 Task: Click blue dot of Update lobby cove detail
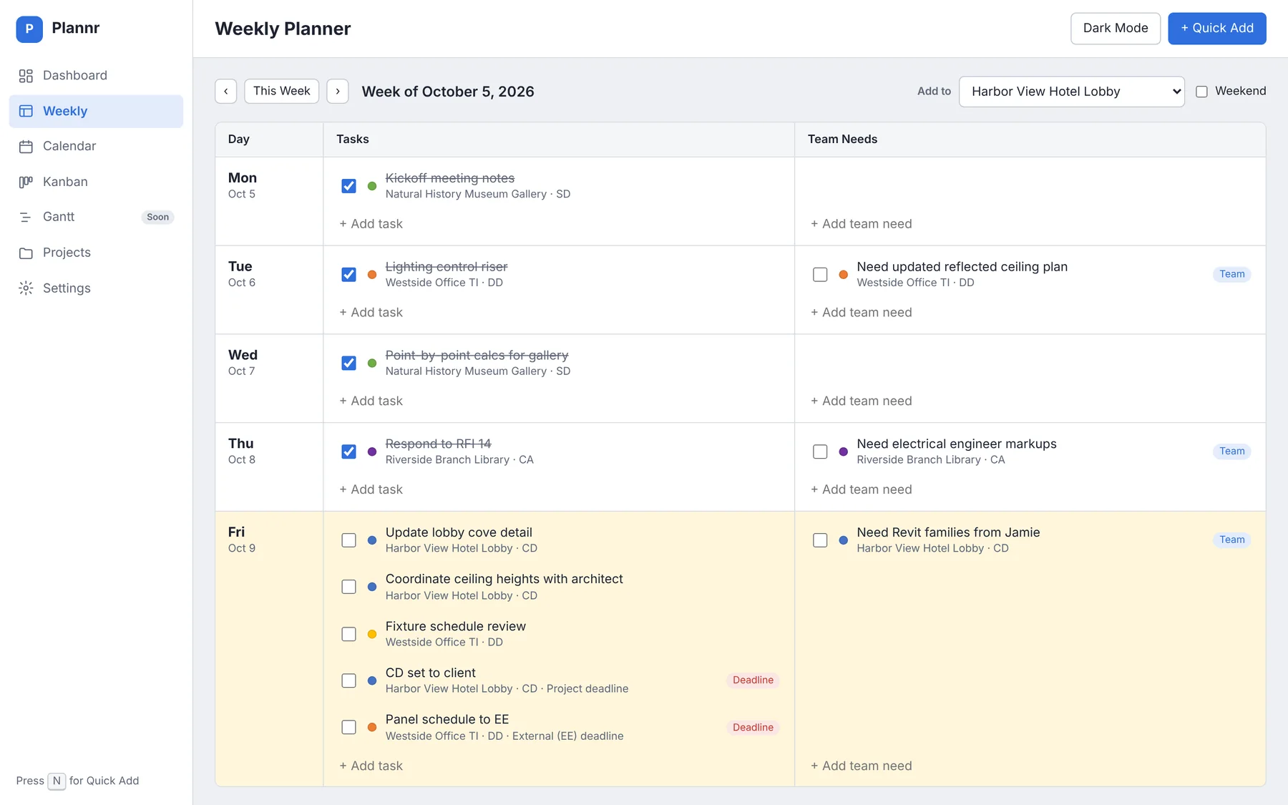pyautogui.click(x=372, y=540)
